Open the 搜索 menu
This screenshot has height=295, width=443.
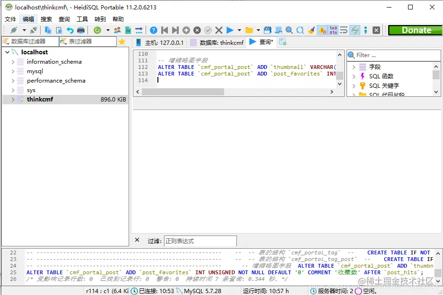point(46,19)
